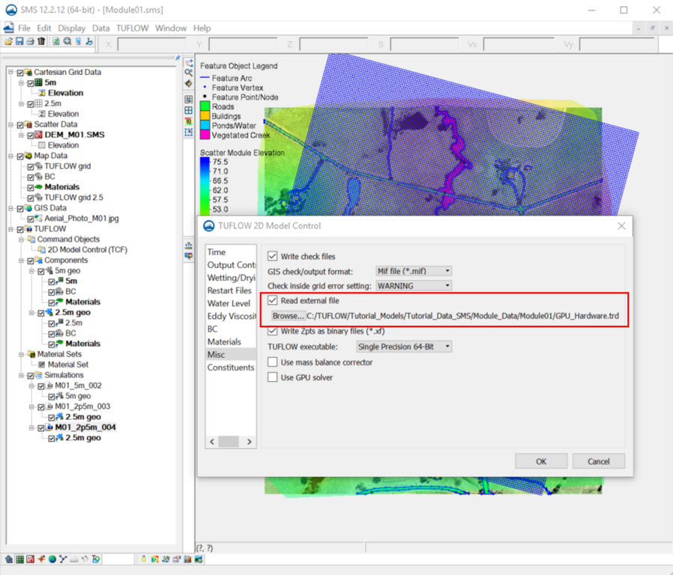
Task: Enable the Use GPU solver checkbox
Action: click(x=273, y=377)
